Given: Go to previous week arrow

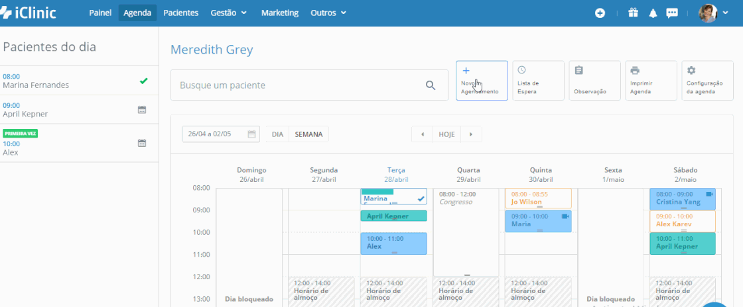Looking at the screenshot, I should [422, 134].
